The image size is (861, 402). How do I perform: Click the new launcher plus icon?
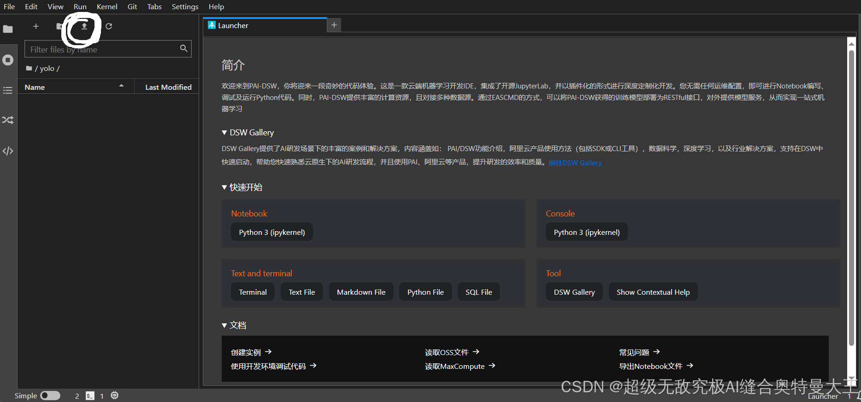[36, 27]
